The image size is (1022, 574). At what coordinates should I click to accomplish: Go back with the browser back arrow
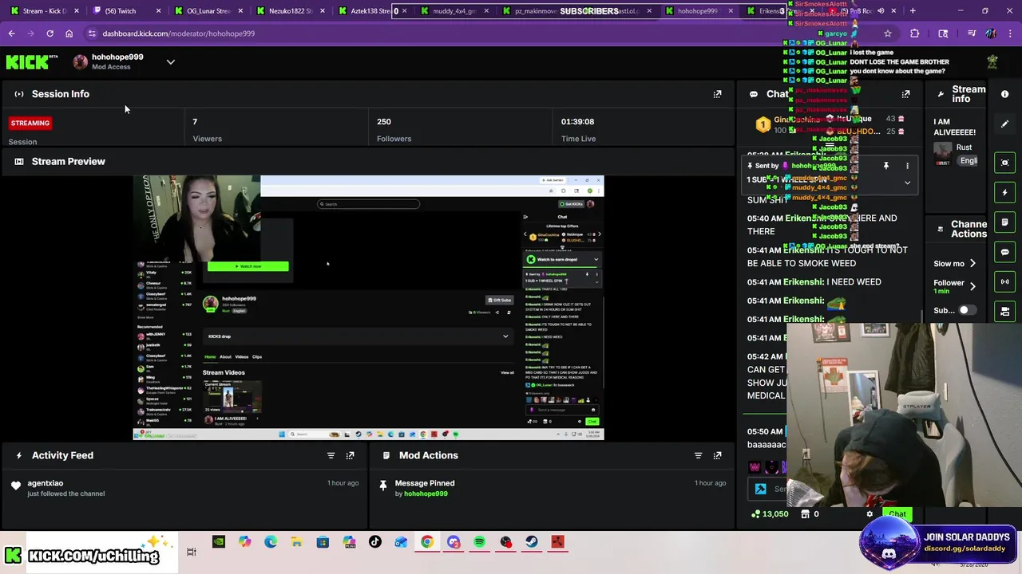11,33
